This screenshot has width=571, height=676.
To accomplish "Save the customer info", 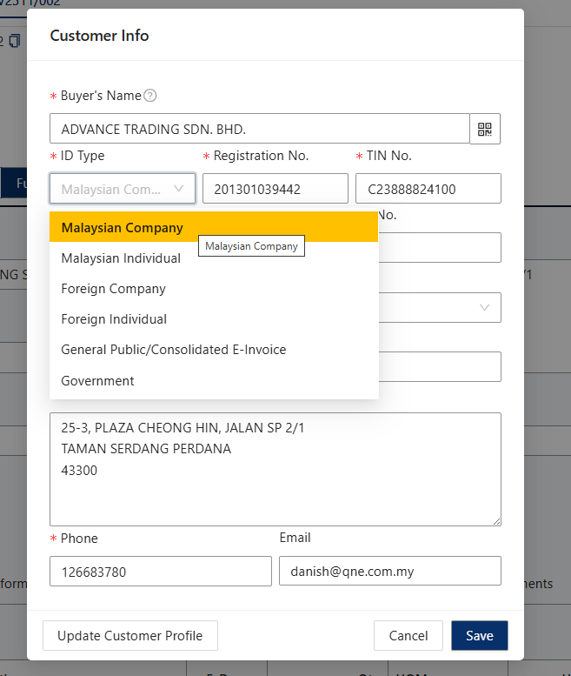I will tap(479, 636).
